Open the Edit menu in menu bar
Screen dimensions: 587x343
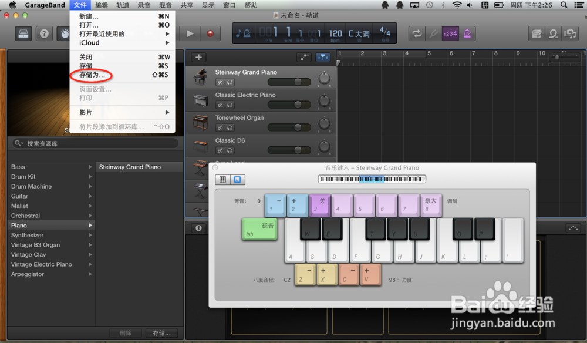point(102,5)
